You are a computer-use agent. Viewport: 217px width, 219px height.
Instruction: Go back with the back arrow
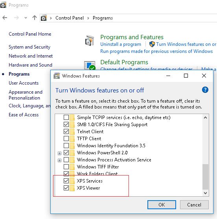pyautogui.click(x=5, y=18)
